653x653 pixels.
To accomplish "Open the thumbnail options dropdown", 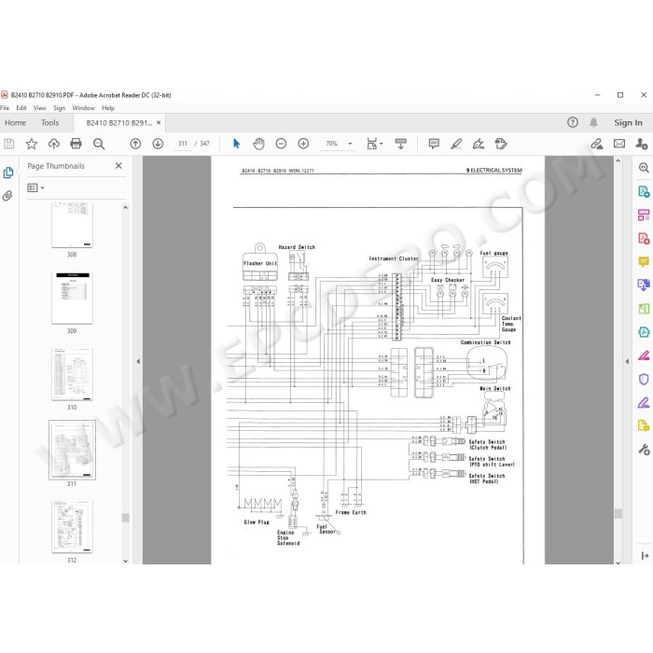I will pos(35,188).
